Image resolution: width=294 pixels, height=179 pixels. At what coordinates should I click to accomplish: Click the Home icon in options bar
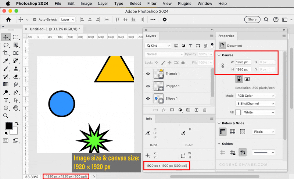[x=8, y=19]
